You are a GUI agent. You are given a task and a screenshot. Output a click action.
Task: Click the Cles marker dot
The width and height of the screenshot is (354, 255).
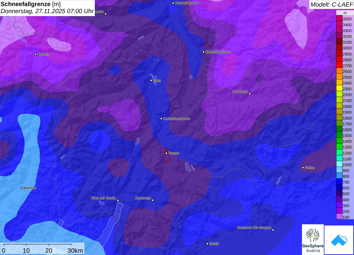[x=151, y=80]
